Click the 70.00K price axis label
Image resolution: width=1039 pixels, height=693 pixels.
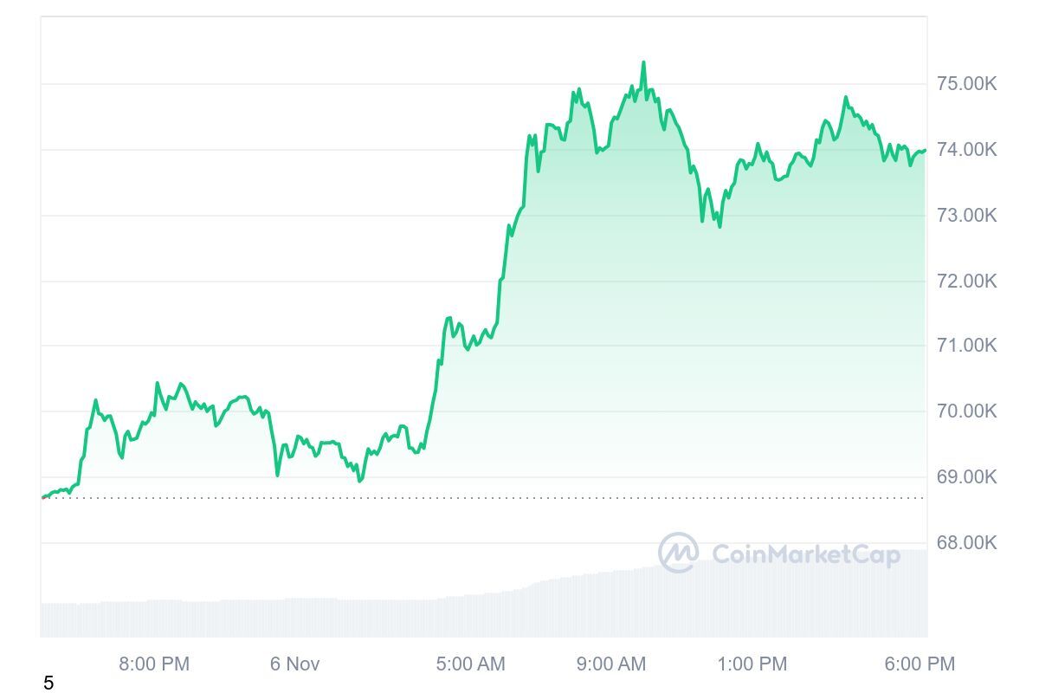pyautogui.click(x=966, y=411)
